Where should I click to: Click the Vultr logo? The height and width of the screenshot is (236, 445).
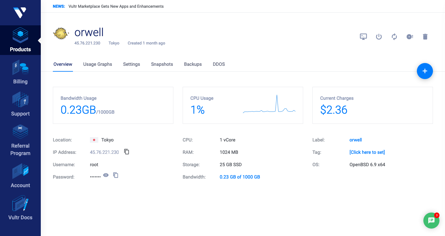click(20, 13)
